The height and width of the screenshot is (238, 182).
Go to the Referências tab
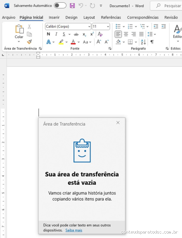[111, 17]
